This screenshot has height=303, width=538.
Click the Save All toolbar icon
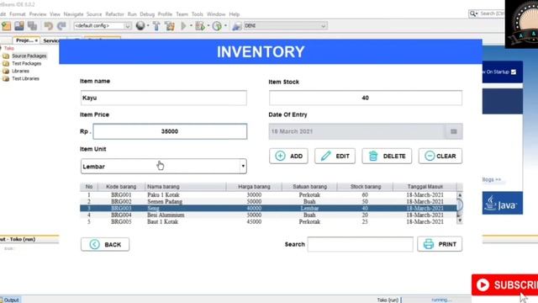point(32,26)
